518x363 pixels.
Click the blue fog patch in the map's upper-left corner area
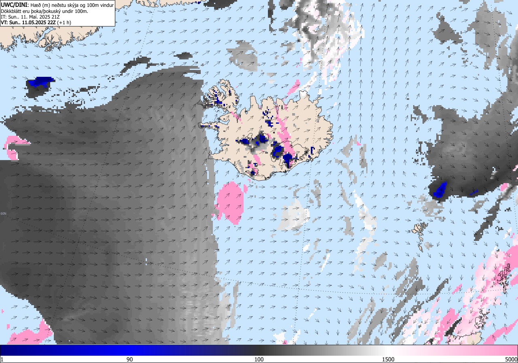tap(40, 82)
